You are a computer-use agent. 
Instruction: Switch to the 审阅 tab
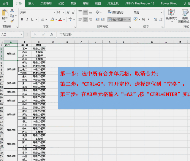point(86,3)
